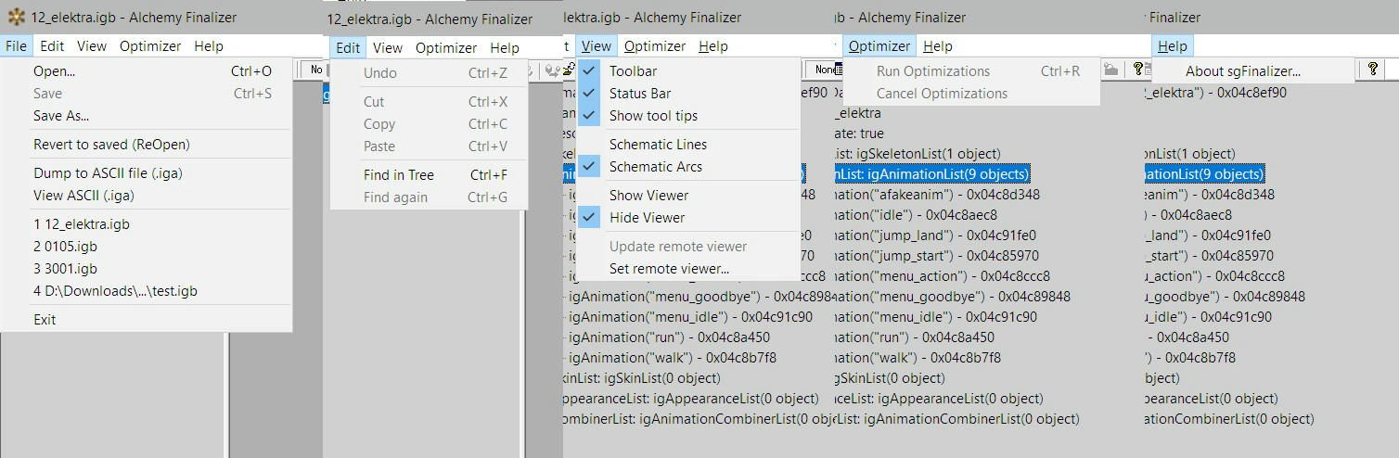Viewport: 1399px width, 458px height.
Task: Open Help menu next to highlighted Optimizer
Action: (x=938, y=45)
